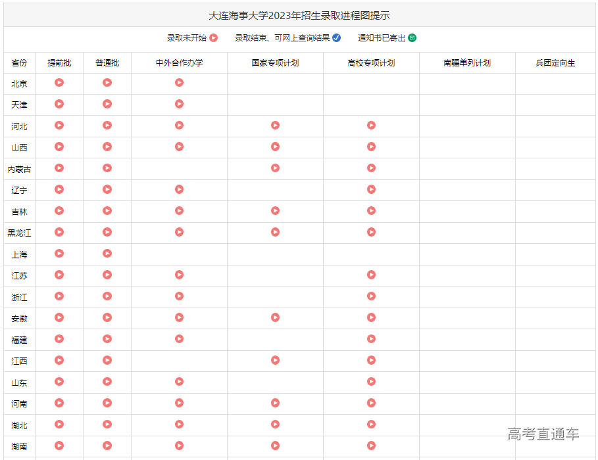Click the 内蒙古 普通批 status icon
Screen dimensions: 598x460
click(x=107, y=168)
